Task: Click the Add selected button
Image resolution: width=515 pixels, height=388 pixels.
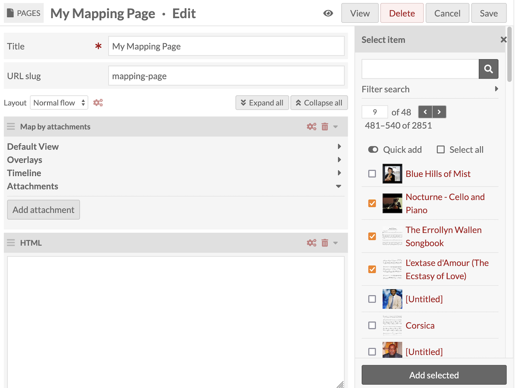Action: tap(434, 375)
